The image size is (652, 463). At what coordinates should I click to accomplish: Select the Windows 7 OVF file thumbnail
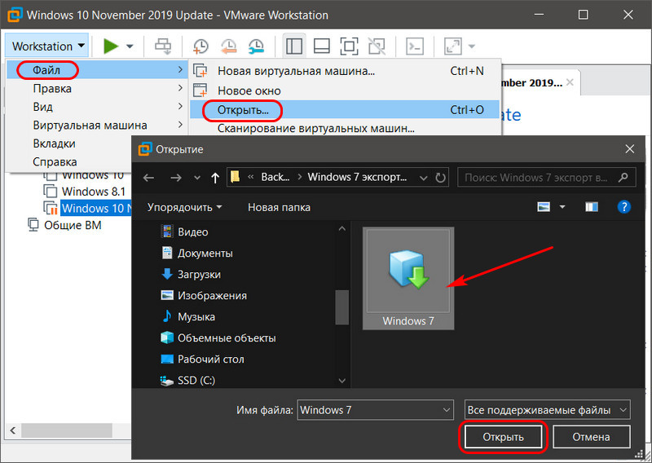tap(408, 278)
